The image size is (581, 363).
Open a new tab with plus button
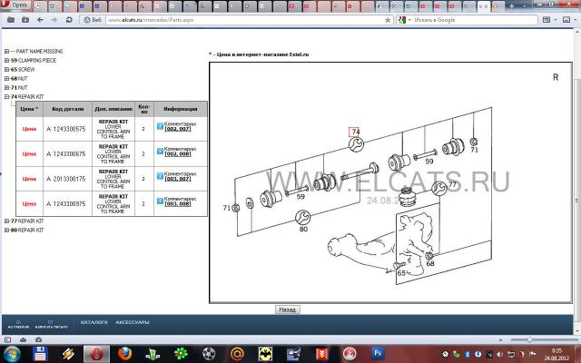tap(511, 6)
